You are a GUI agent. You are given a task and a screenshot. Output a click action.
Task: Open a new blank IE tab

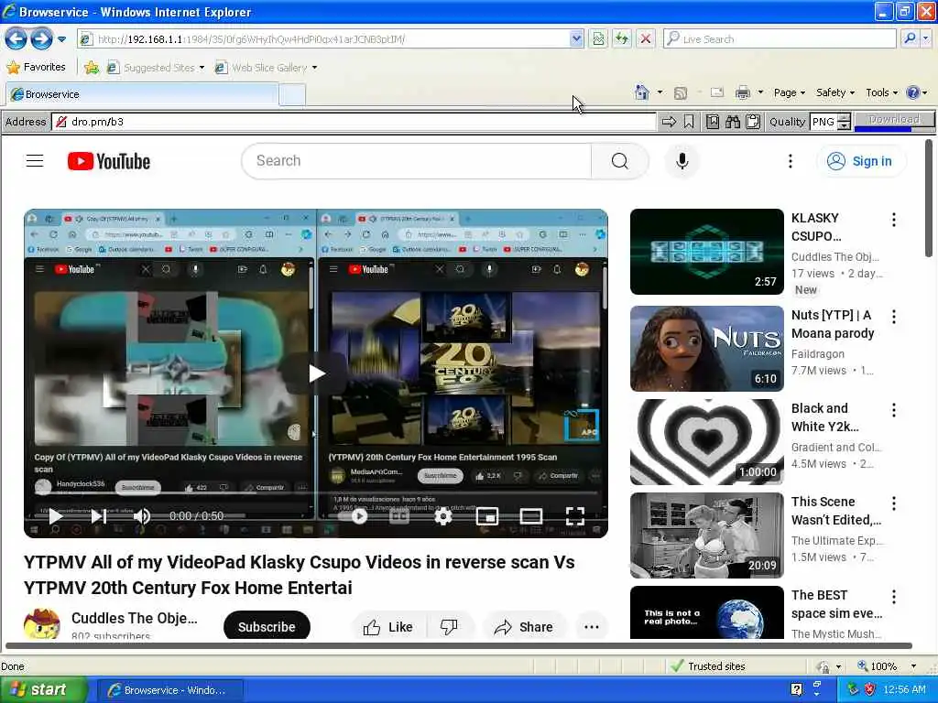(x=292, y=94)
